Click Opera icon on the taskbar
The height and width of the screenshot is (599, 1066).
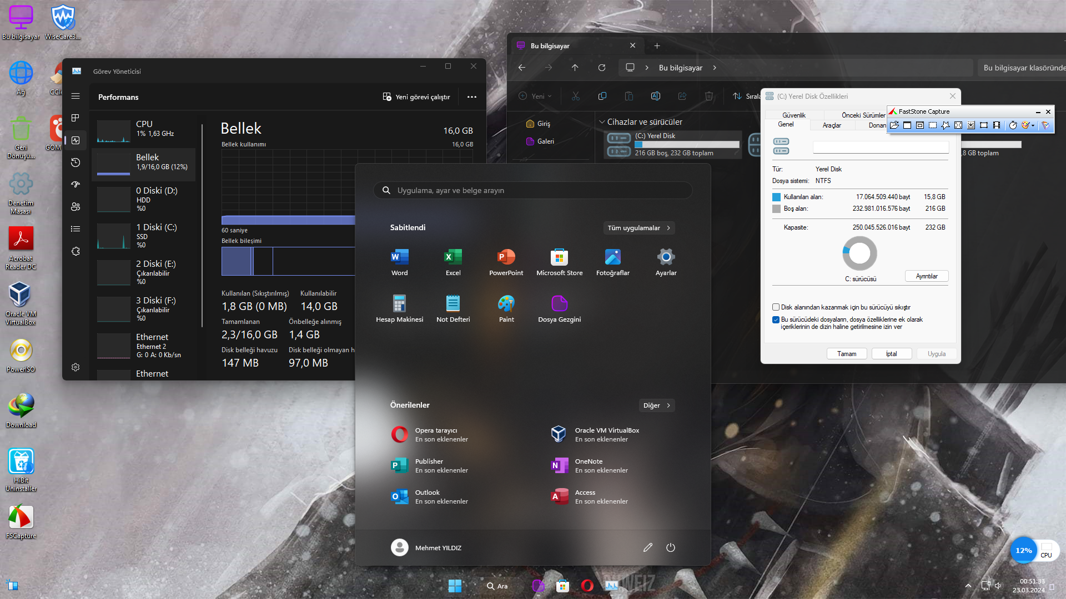(x=587, y=586)
